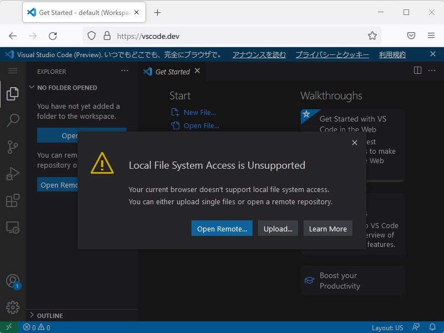Select the Run and Debug icon
This screenshot has width=444, height=333.
click(12, 174)
